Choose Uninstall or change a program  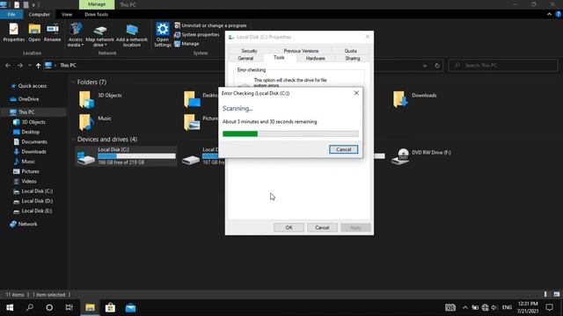tap(210, 25)
